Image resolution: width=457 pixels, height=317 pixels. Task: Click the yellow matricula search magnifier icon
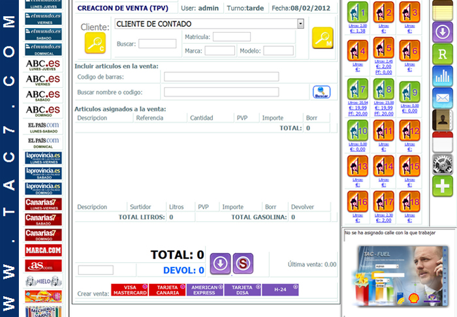[323, 38]
